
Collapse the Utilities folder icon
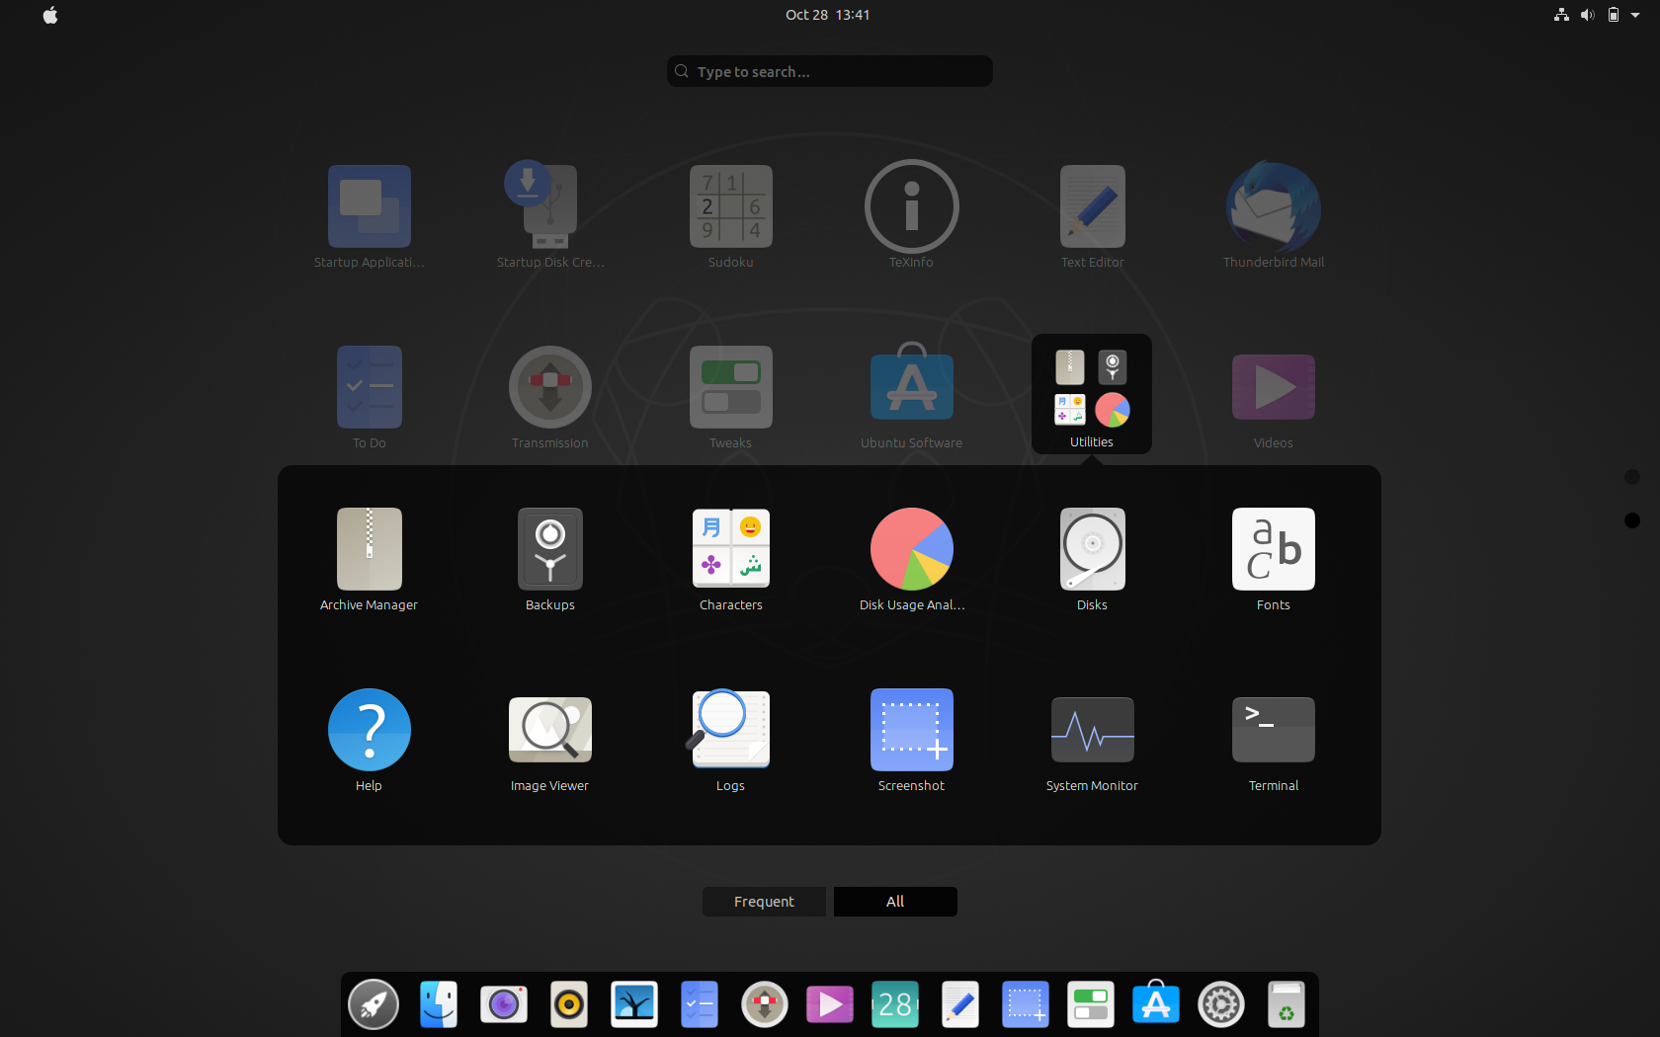[x=1092, y=394]
